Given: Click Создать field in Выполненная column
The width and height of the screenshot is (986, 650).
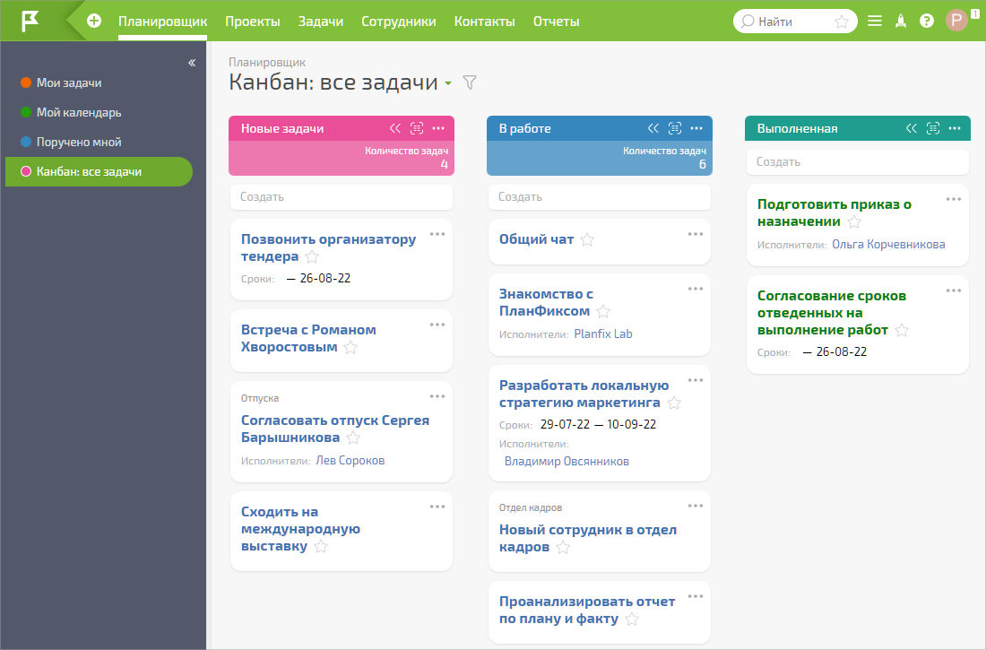Looking at the screenshot, I should (858, 161).
